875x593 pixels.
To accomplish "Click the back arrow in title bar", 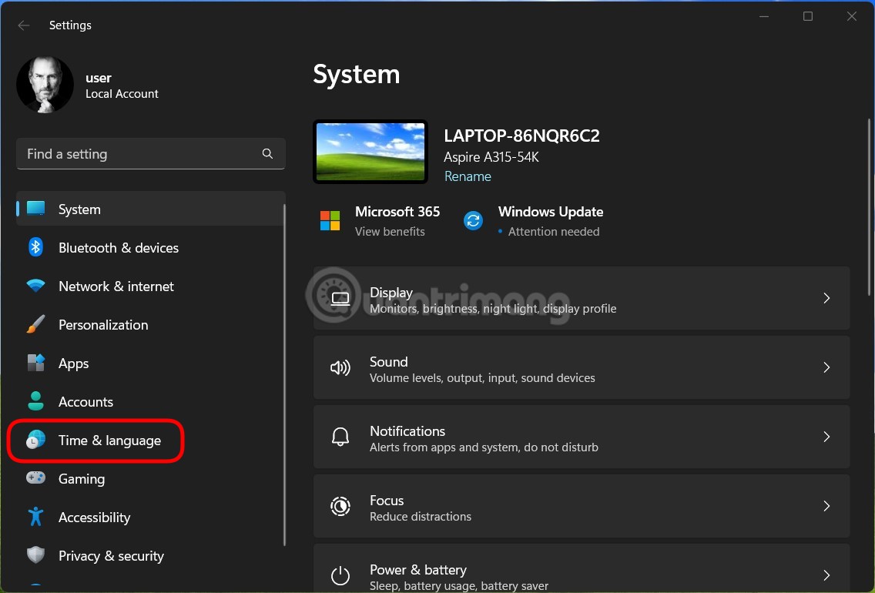I will 23,25.
